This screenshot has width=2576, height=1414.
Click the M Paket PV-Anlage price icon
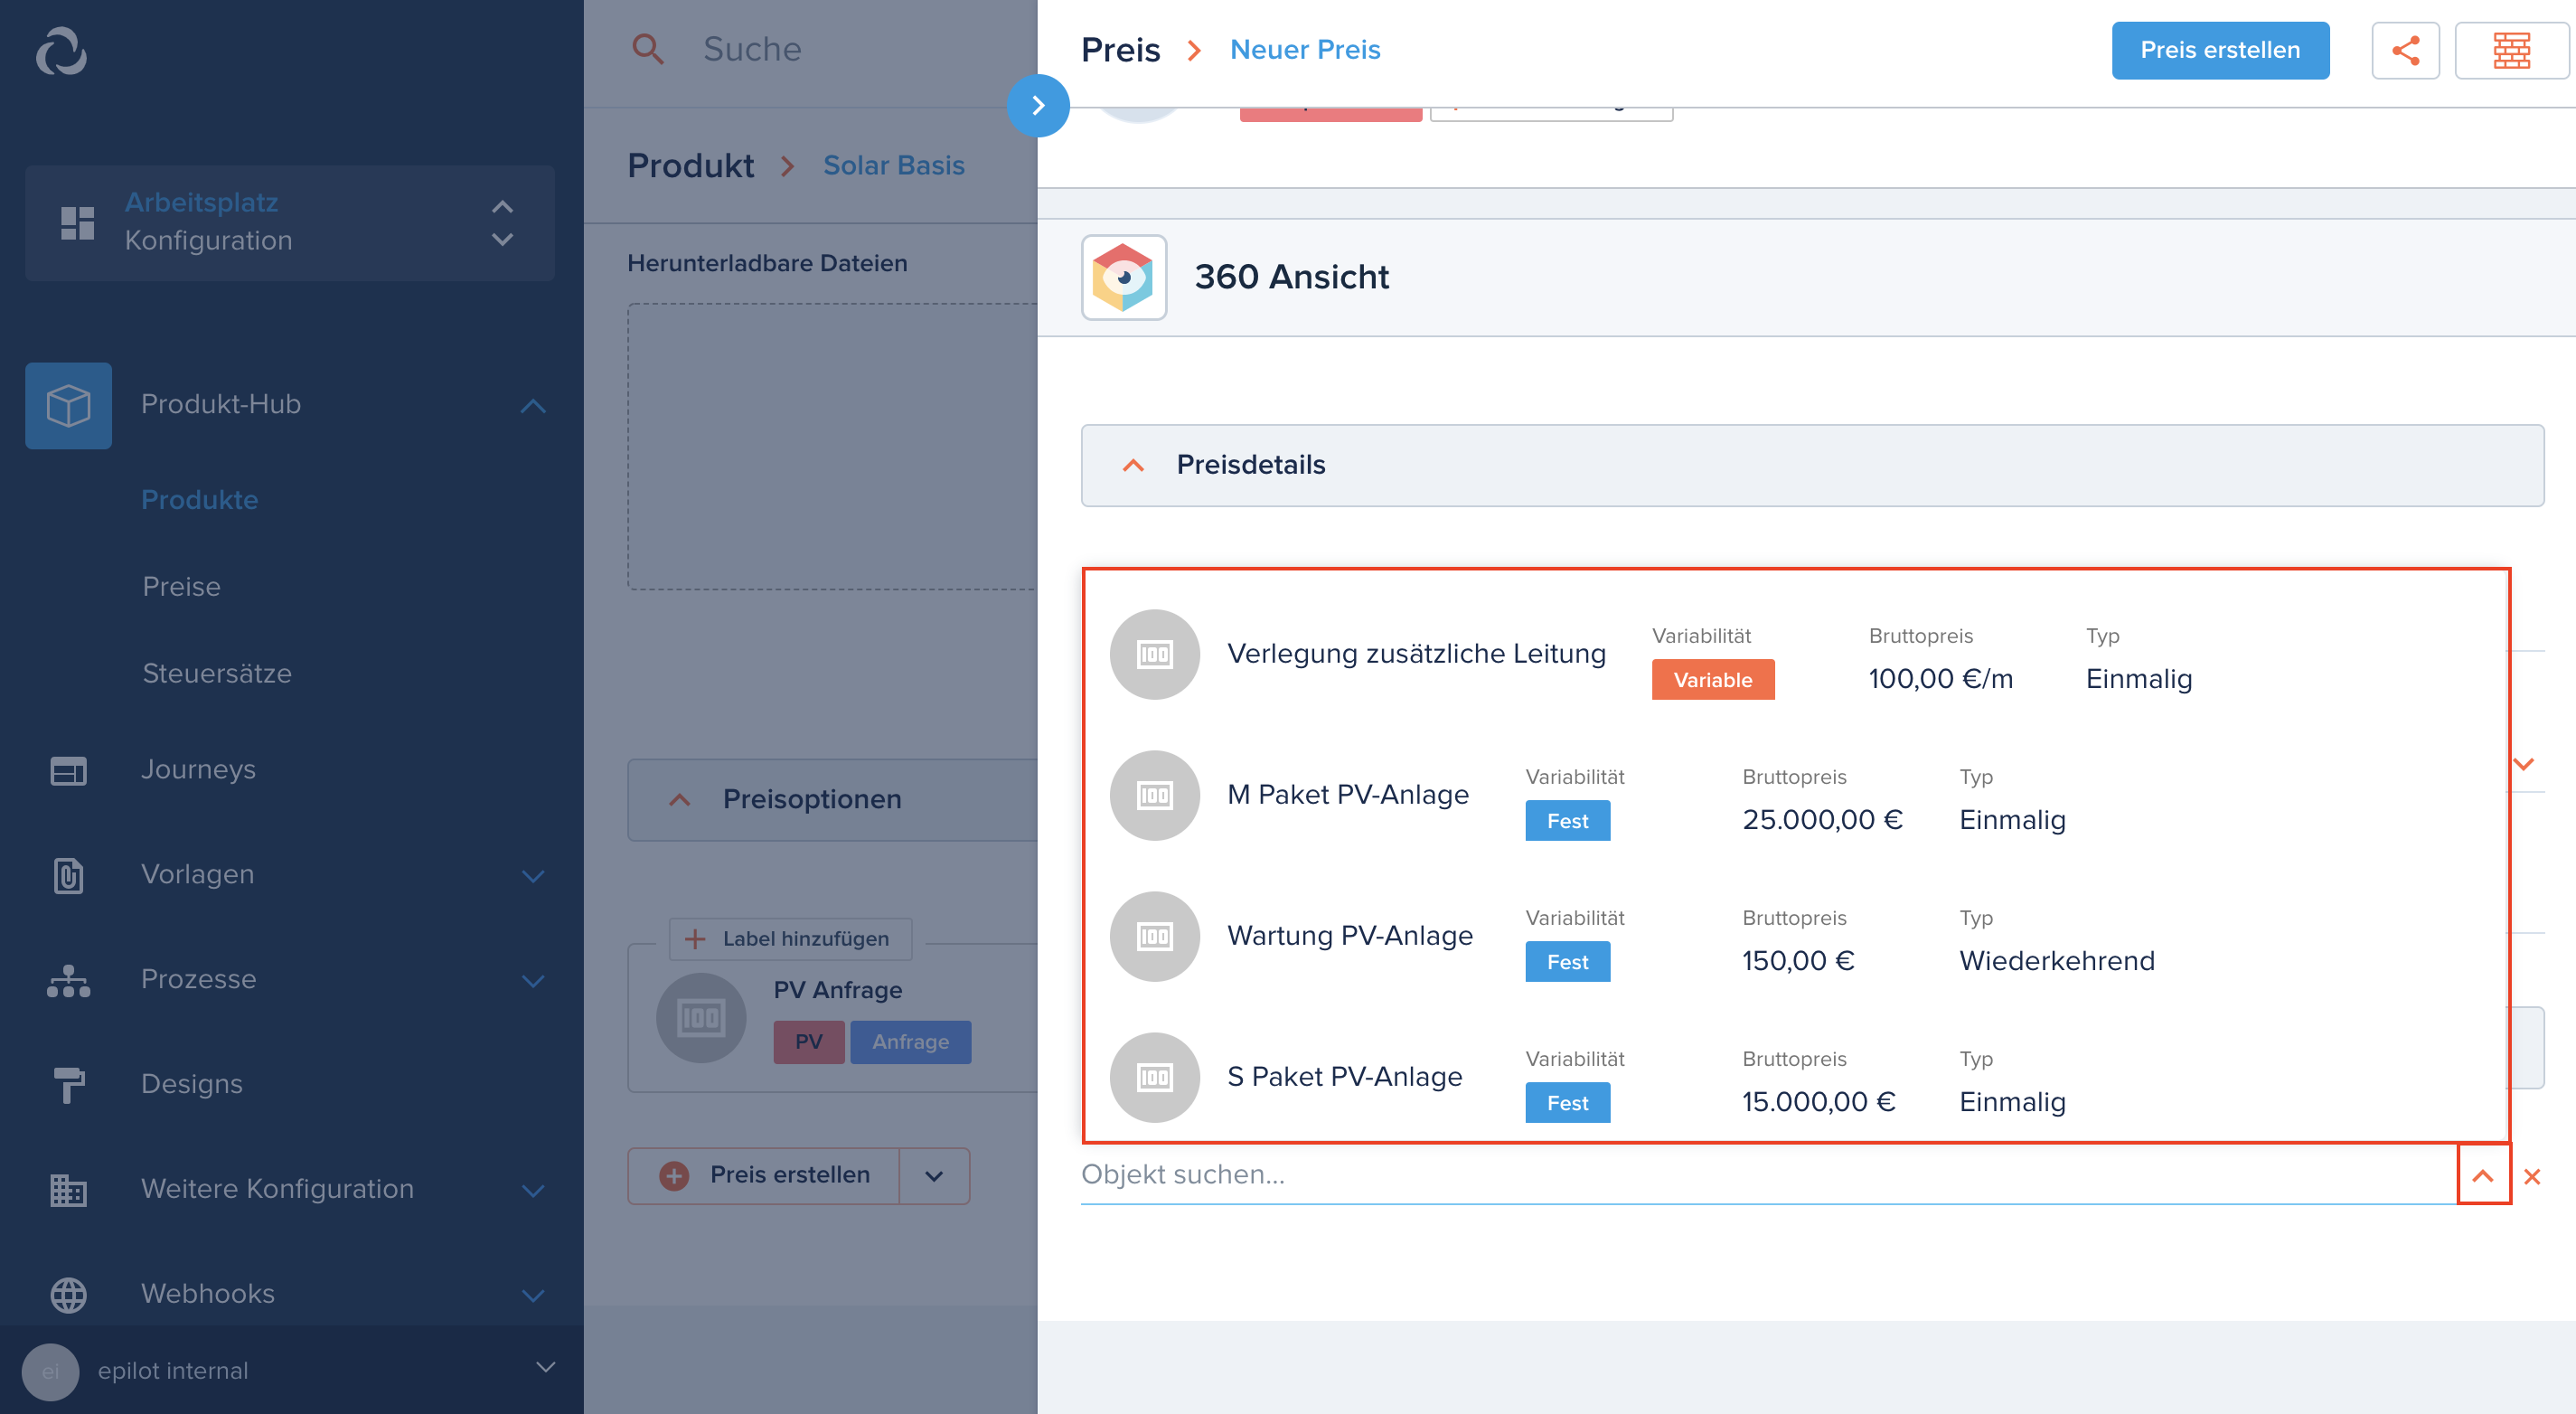[x=1154, y=795]
